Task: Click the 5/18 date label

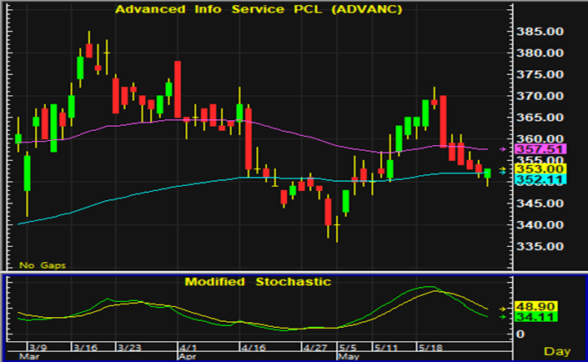Action: [430, 347]
